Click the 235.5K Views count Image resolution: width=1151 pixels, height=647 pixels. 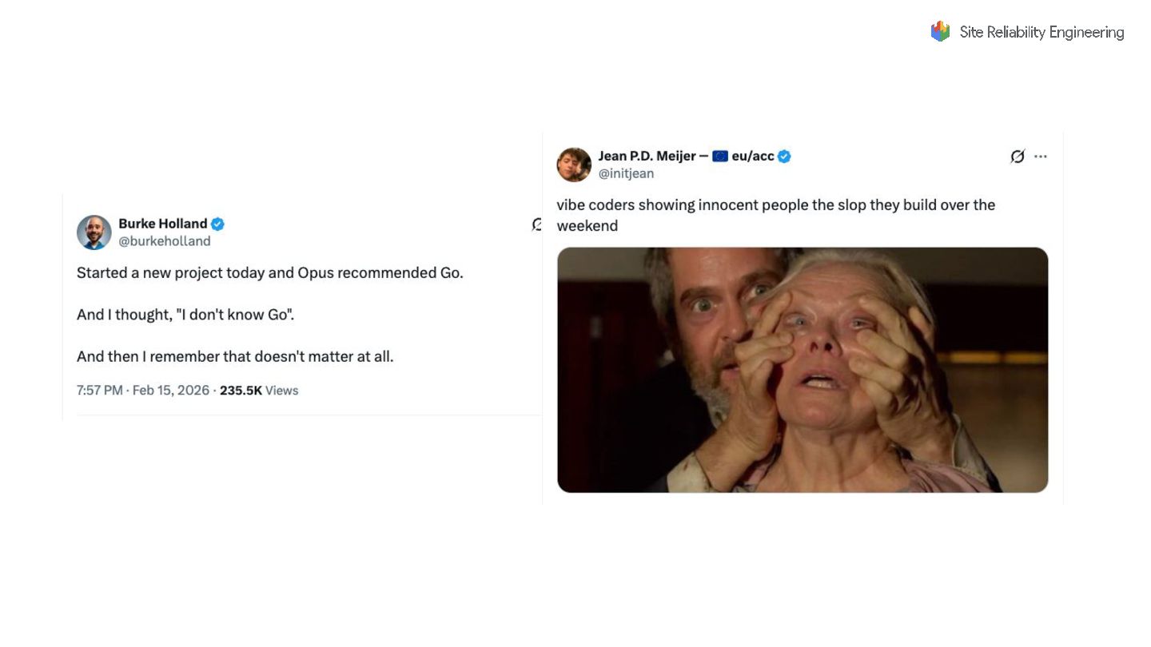click(258, 391)
